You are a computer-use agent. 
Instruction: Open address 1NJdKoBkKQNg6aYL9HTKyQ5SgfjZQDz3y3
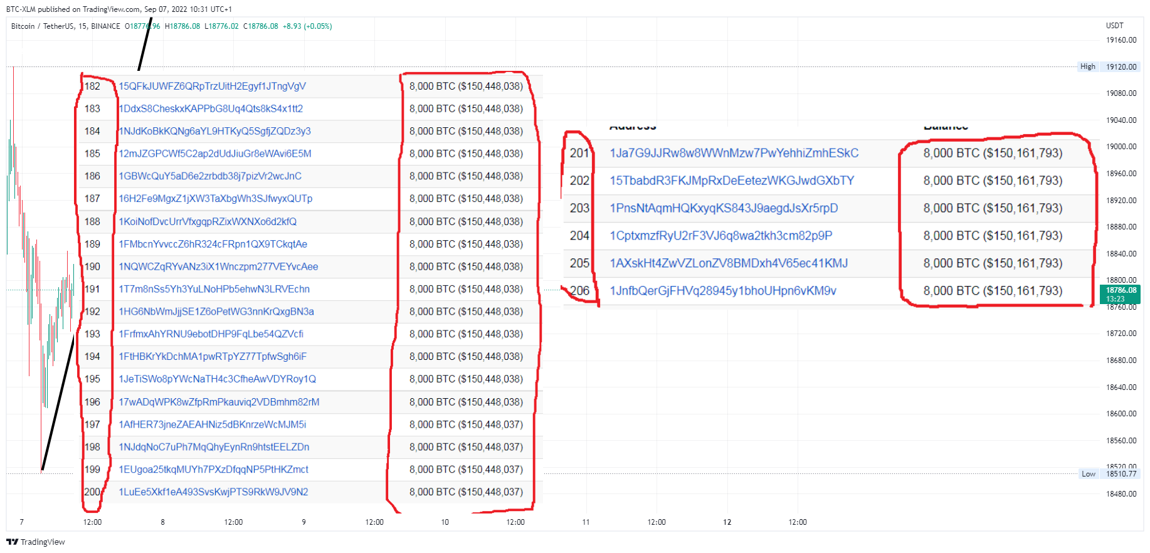click(x=215, y=131)
